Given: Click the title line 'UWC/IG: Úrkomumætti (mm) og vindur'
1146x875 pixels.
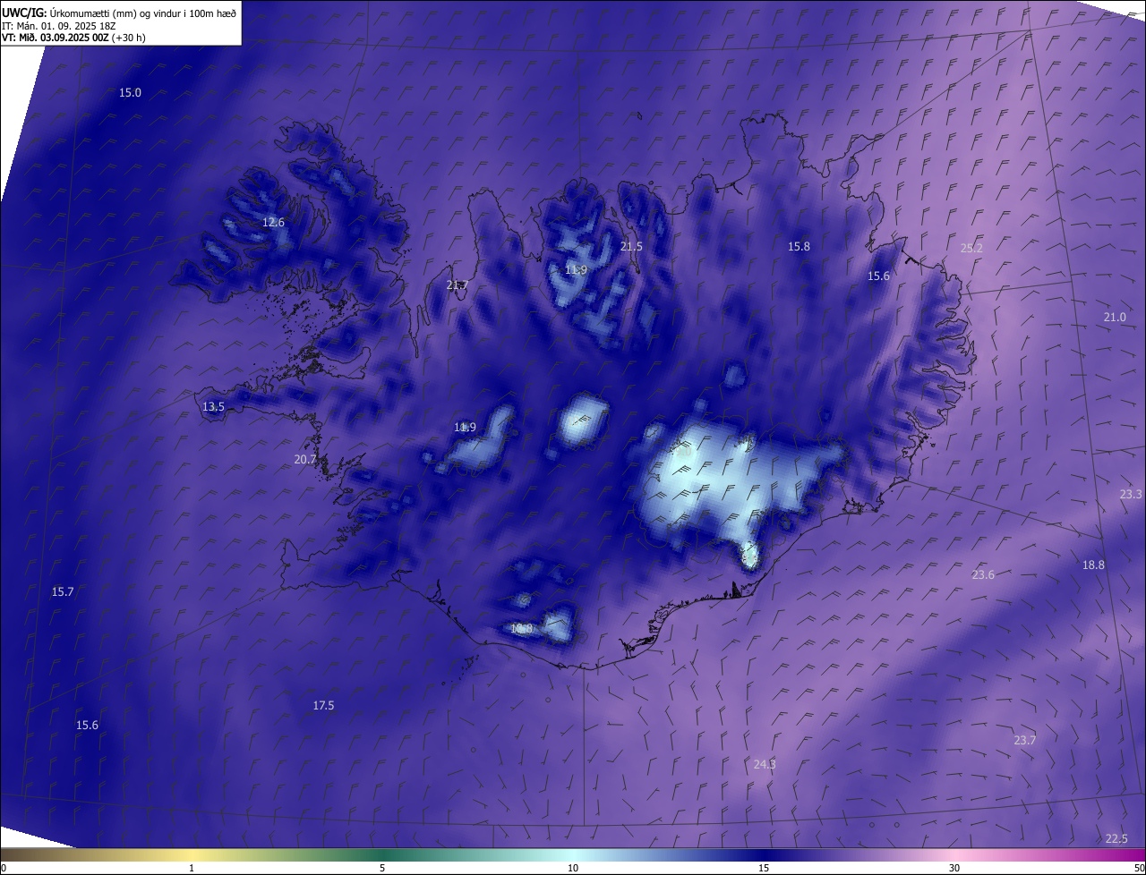Looking at the screenshot, I should tap(119, 13).
